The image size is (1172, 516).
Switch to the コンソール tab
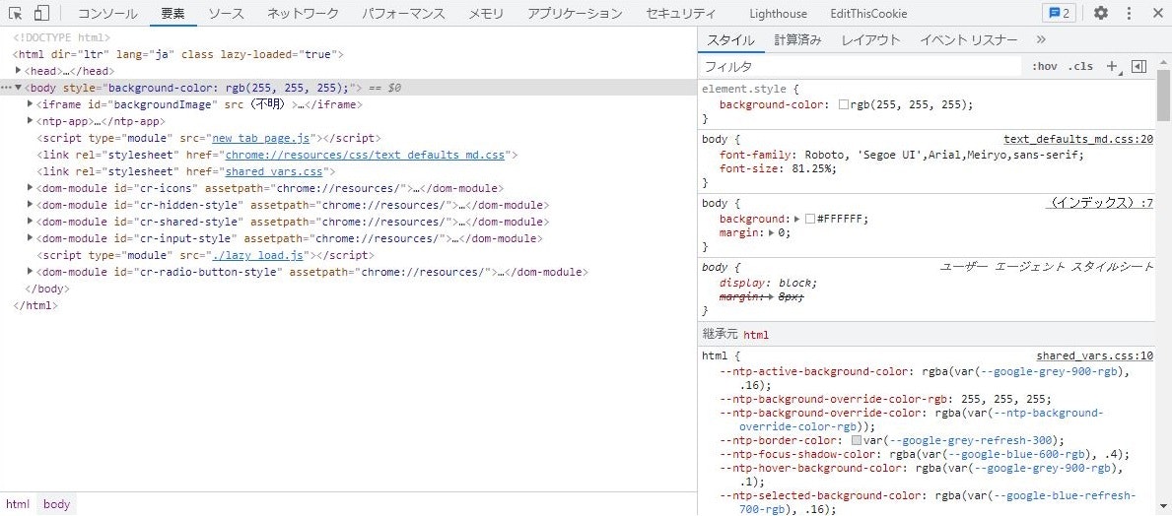(107, 14)
